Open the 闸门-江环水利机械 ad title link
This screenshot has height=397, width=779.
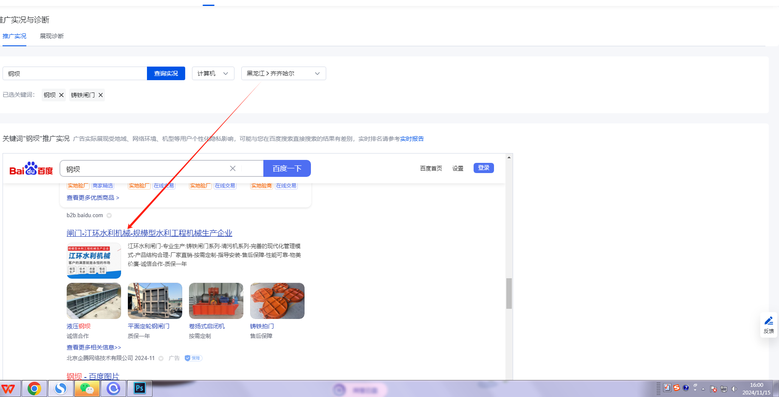(150, 233)
